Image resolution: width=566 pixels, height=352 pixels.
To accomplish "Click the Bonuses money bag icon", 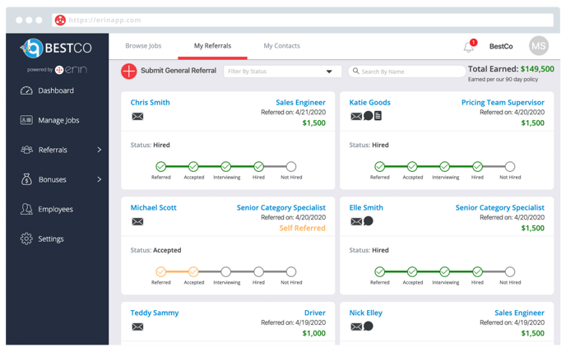I will click(x=26, y=179).
